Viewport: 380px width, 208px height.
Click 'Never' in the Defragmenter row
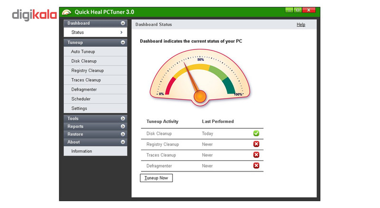[x=207, y=166]
